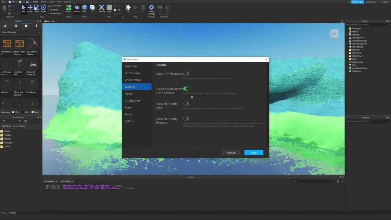Expand the StarterPlayer node

click(x=347, y=56)
